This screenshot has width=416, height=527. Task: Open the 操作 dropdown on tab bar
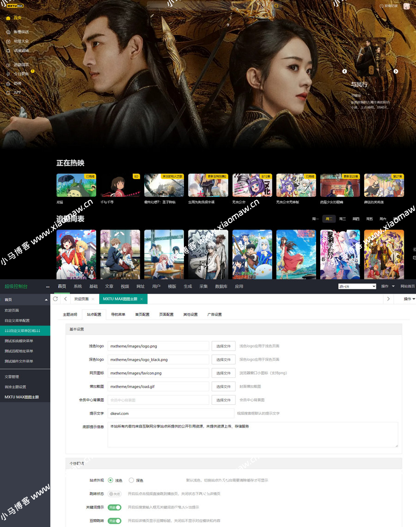pyautogui.click(x=409, y=299)
